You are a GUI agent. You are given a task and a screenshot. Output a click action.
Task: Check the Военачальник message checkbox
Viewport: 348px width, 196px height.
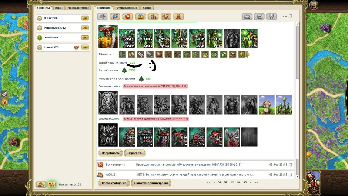tap(290, 165)
